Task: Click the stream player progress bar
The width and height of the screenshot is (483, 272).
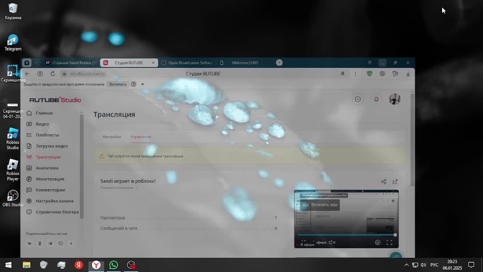Action: pyautogui.click(x=346, y=235)
